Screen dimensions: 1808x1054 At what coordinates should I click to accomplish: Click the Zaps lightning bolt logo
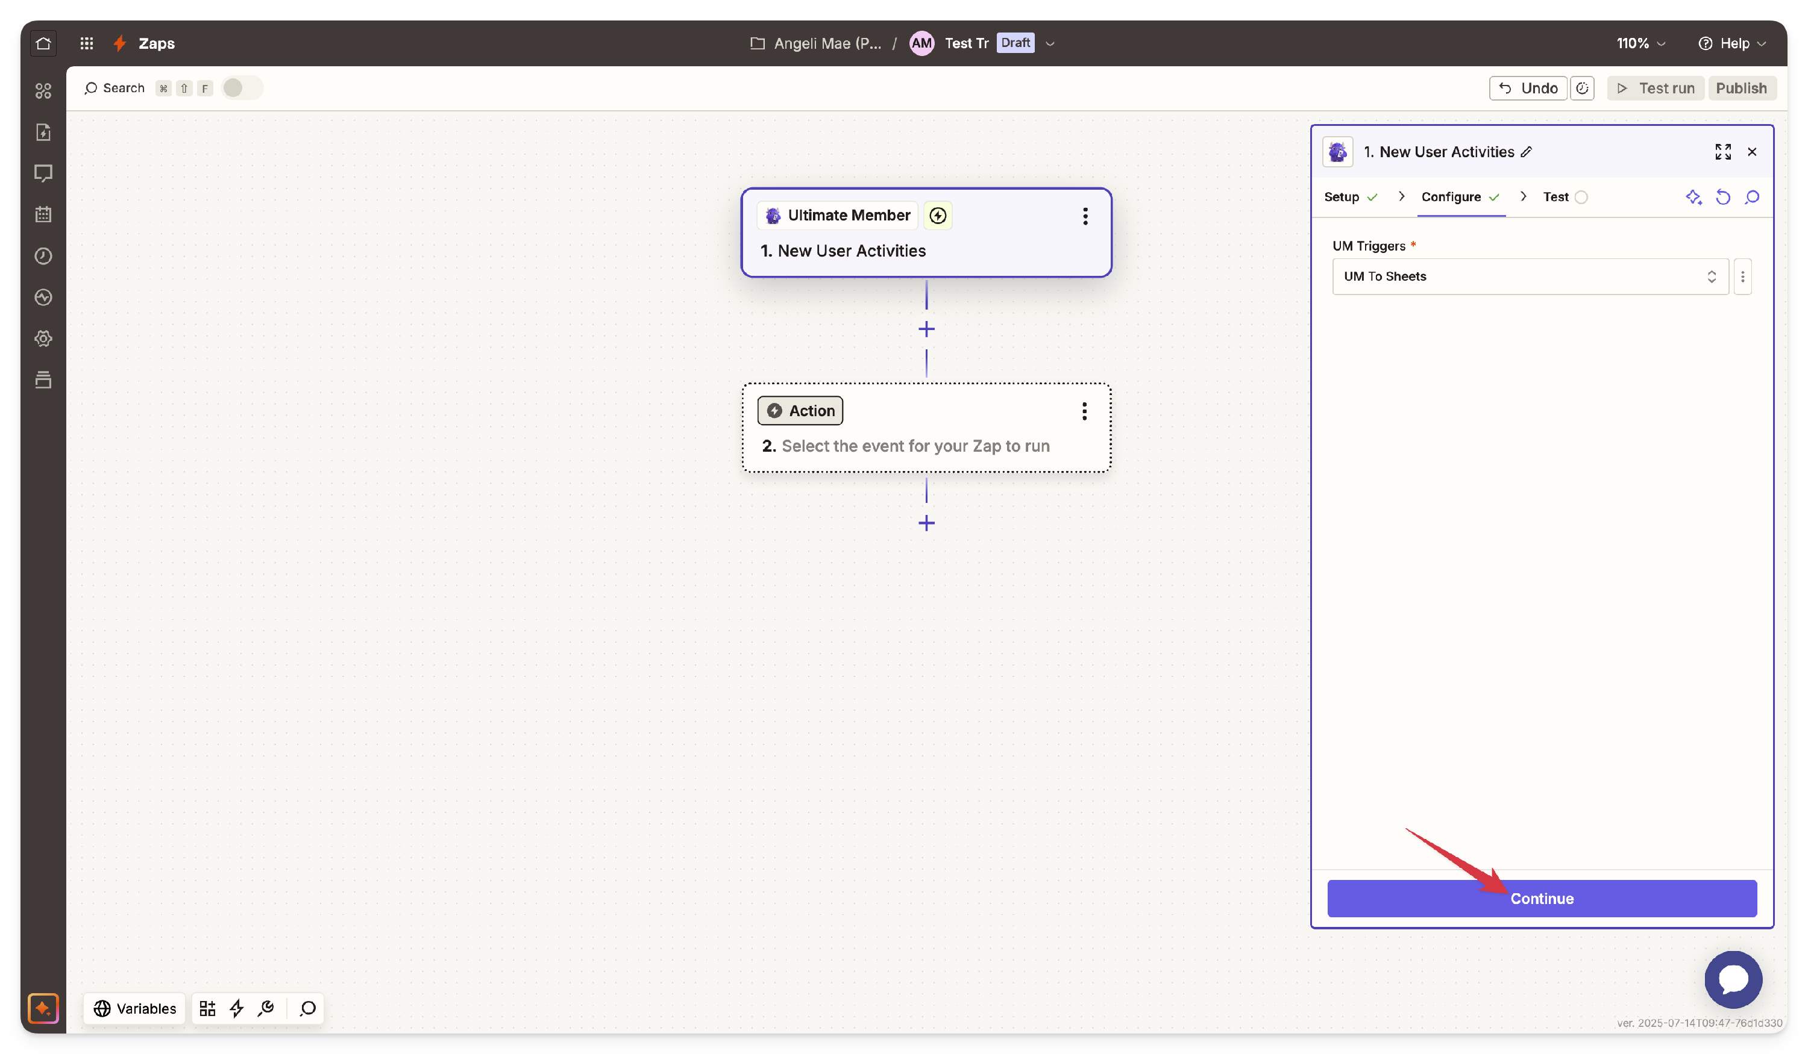coord(120,43)
